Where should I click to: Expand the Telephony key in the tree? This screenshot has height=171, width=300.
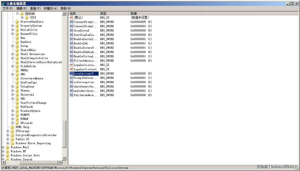(x=13, y=86)
